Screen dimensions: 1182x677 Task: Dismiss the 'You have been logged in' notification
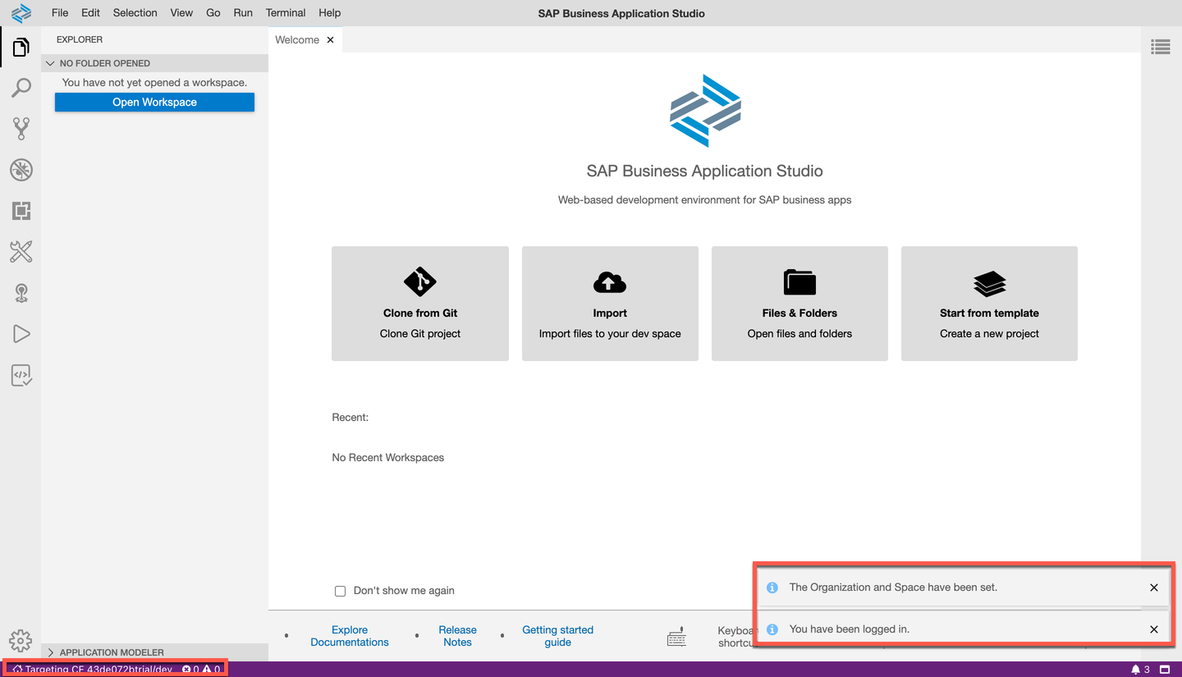(1154, 629)
